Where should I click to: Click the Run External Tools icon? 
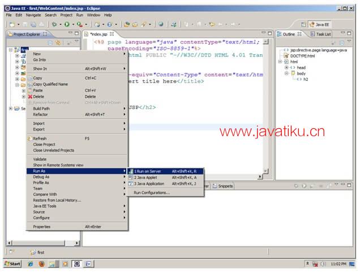pos(80,24)
